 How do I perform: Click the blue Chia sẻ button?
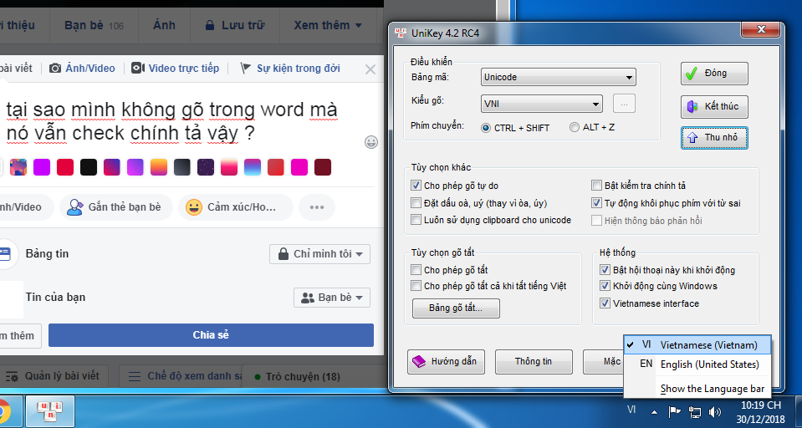coord(211,335)
